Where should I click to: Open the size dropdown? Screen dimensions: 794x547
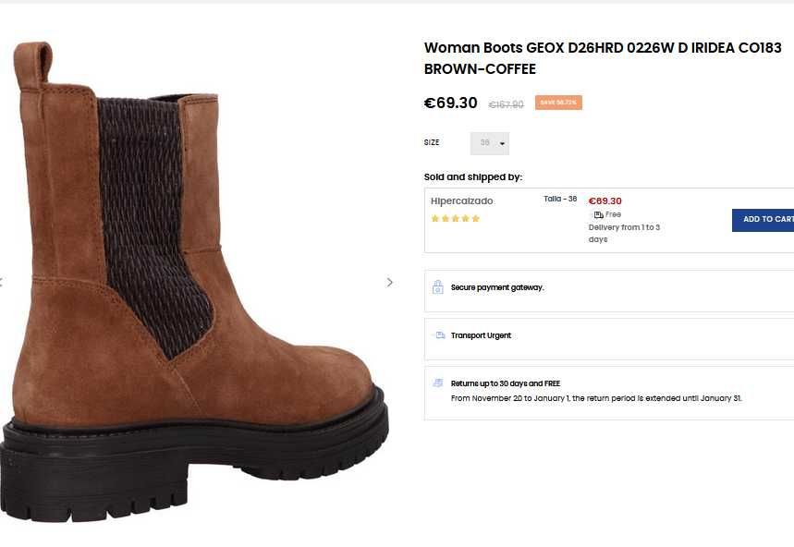click(490, 143)
